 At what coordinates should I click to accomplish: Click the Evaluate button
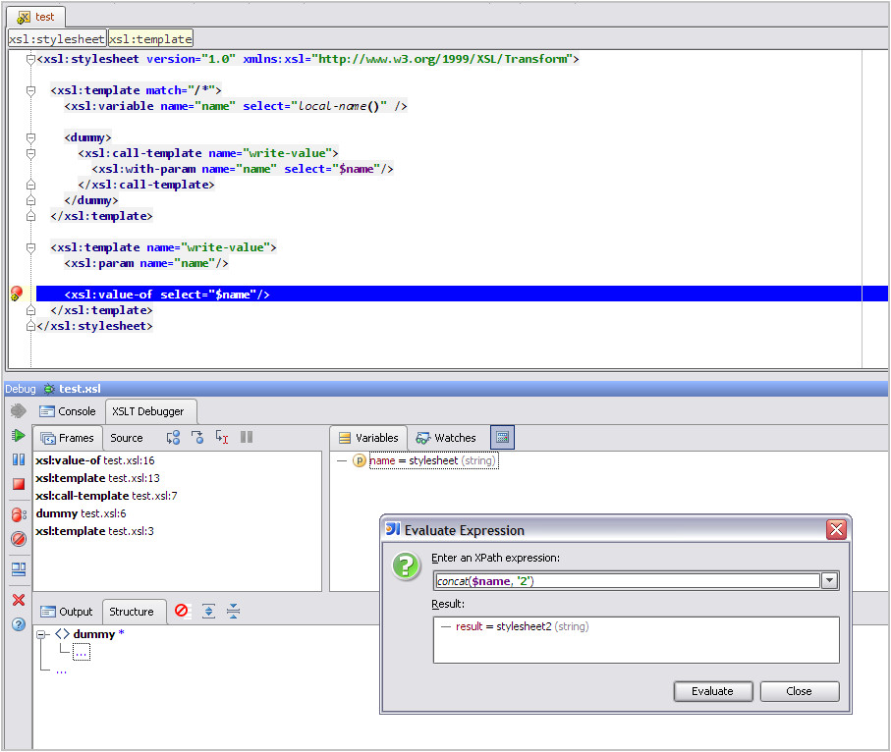pyautogui.click(x=712, y=691)
